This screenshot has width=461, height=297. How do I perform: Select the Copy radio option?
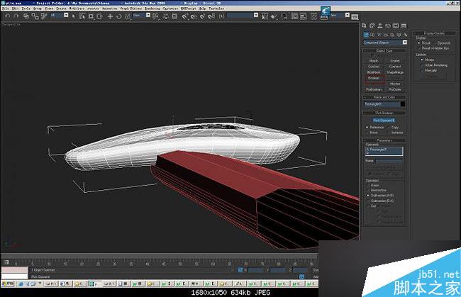pos(393,127)
